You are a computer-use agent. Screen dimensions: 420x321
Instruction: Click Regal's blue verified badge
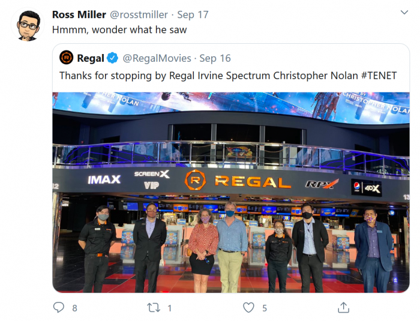(x=113, y=58)
